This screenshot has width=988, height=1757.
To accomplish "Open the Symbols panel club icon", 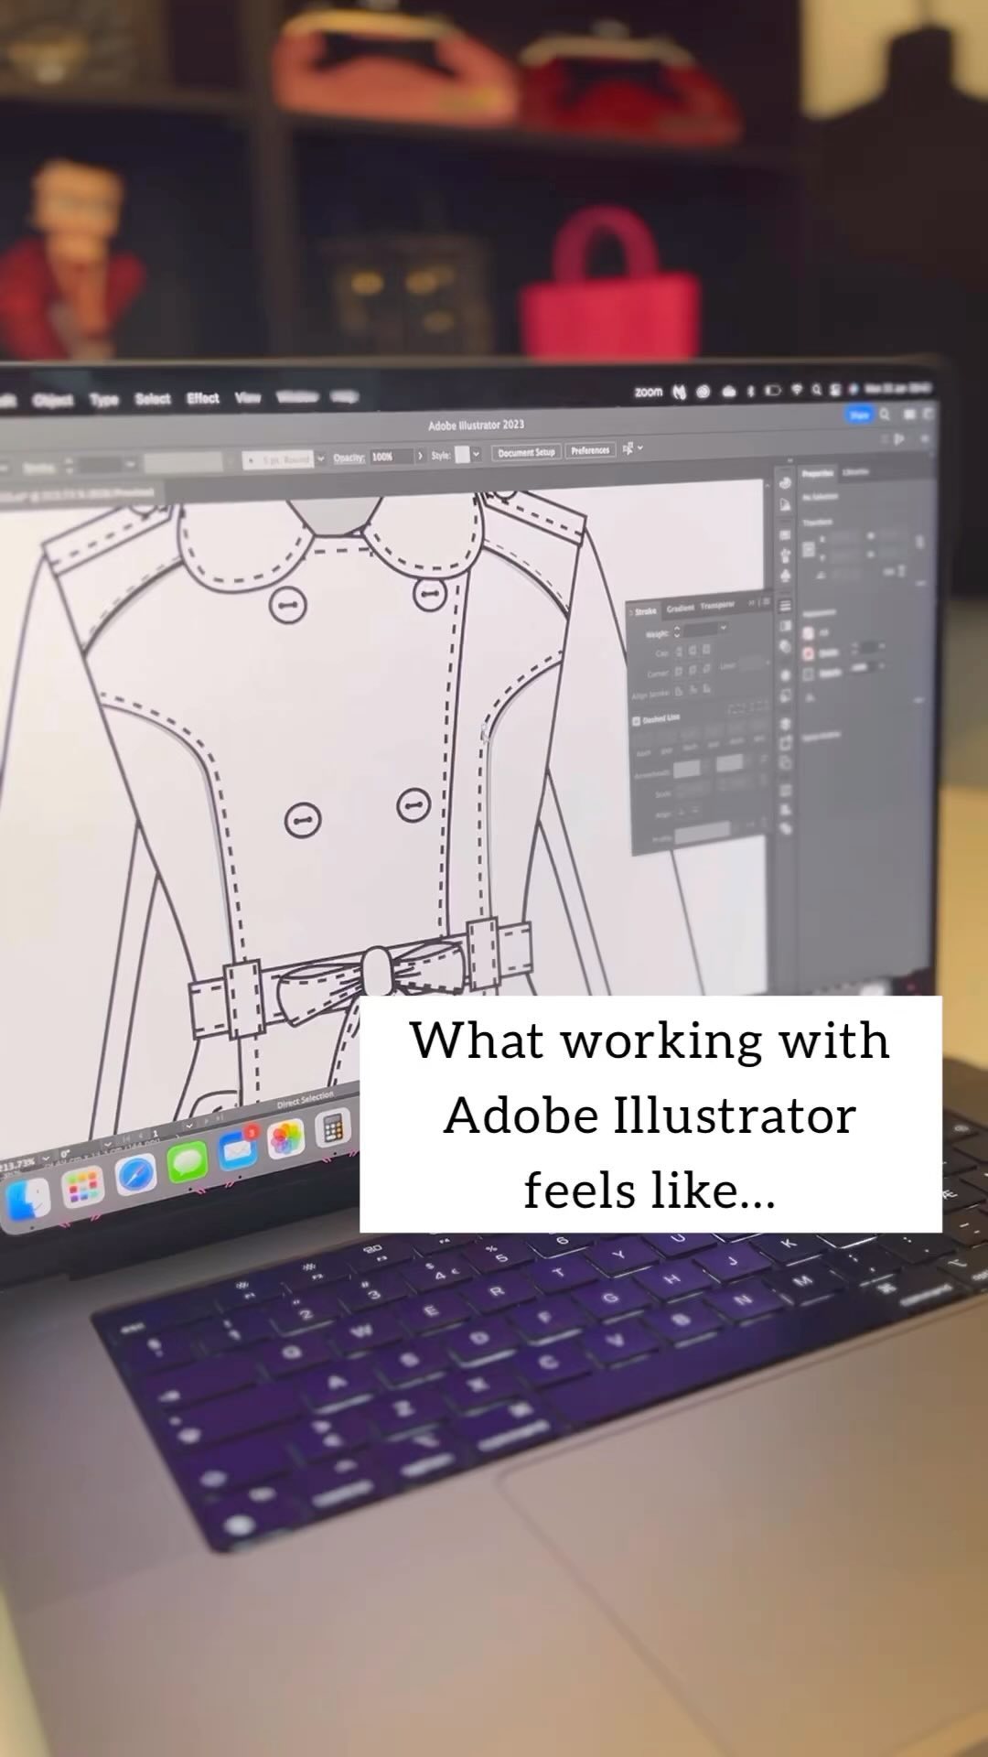I will 785,577.
